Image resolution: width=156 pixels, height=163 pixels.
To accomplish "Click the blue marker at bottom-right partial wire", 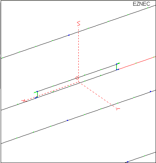I will pyautogui.click(x=128, y=162).
